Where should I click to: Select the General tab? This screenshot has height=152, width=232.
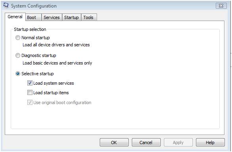tap(15, 17)
